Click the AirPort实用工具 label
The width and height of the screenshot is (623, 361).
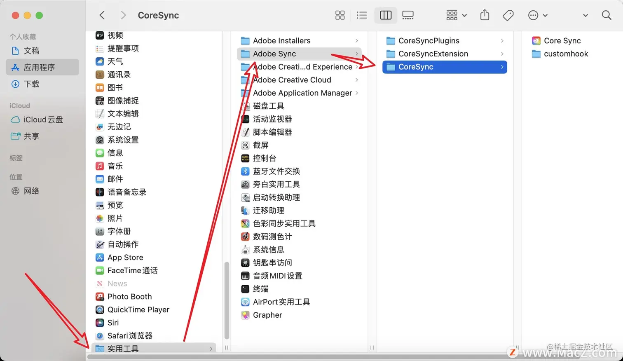point(281,302)
